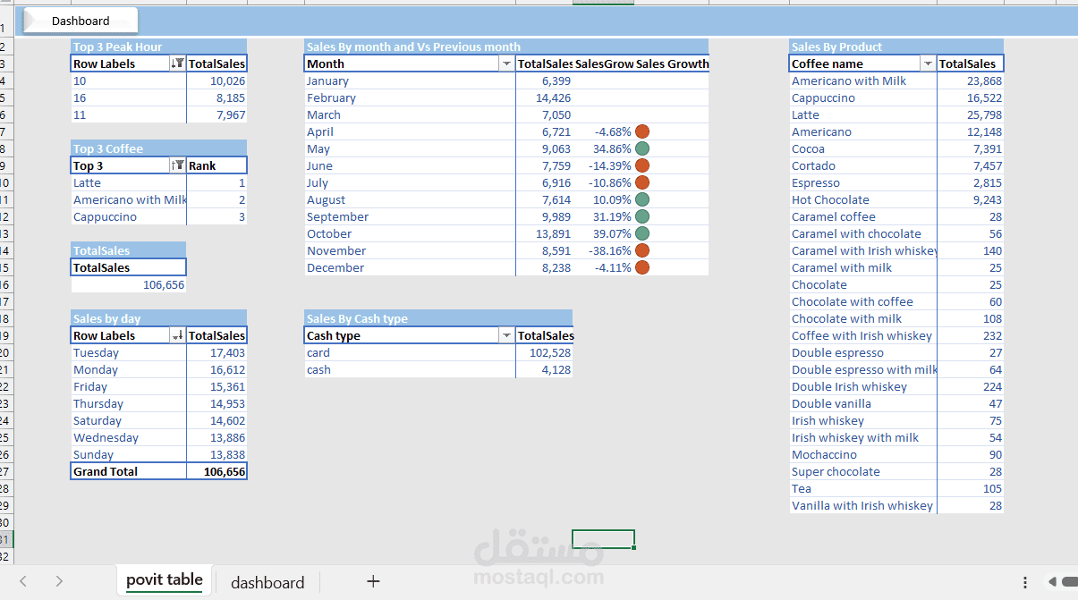Image resolution: width=1078 pixels, height=600 pixels.
Task: Click July's red growth indicator circle
Action: tap(641, 182)
